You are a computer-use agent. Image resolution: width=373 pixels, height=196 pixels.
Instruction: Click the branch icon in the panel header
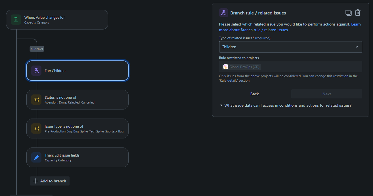click(224, 13)
